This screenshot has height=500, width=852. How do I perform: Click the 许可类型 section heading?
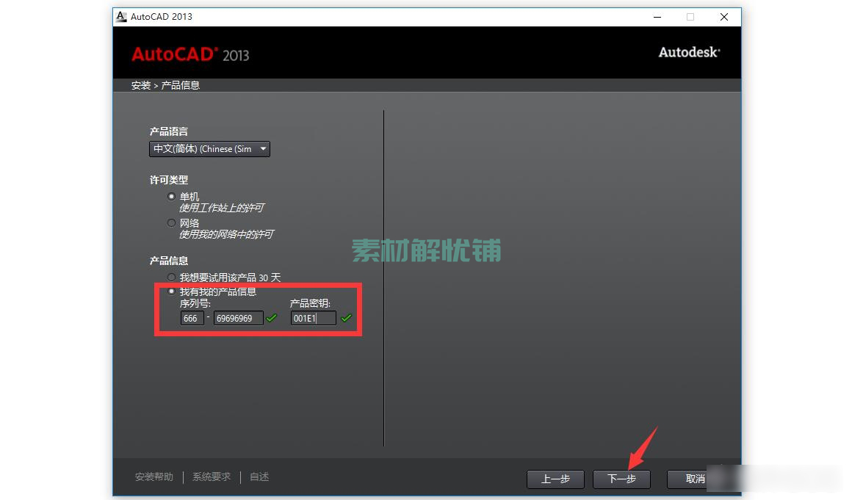[x=168, y=180]
